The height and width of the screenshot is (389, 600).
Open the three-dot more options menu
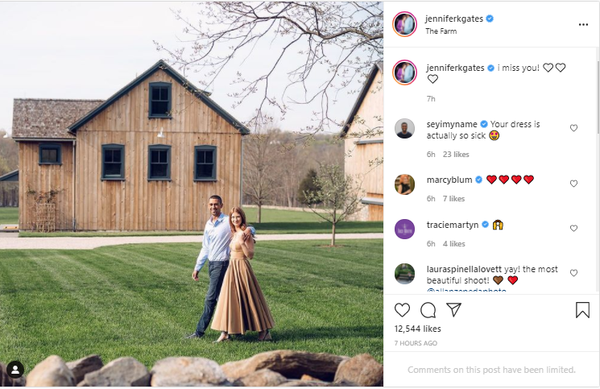(583, 24)
